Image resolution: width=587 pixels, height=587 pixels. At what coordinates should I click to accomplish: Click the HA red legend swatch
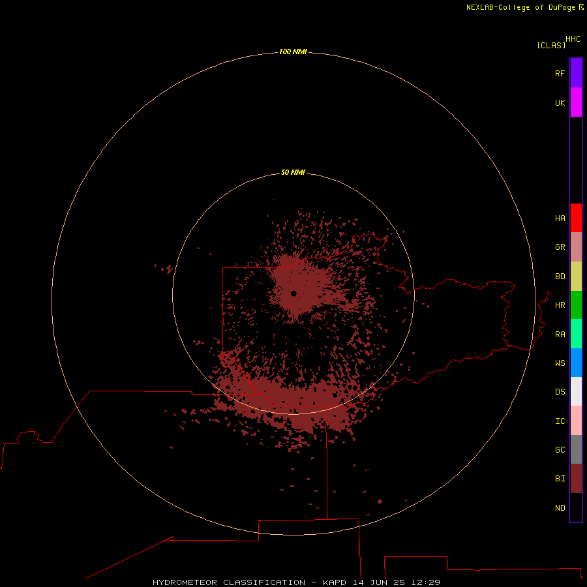576,218
